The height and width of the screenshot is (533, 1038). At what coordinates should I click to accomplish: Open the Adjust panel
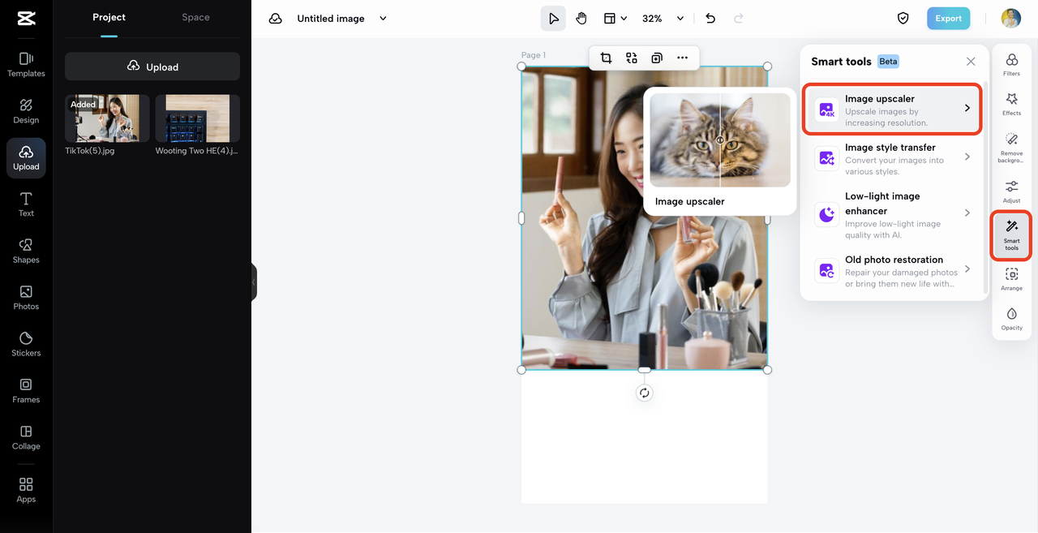(x=1011, y=191)
